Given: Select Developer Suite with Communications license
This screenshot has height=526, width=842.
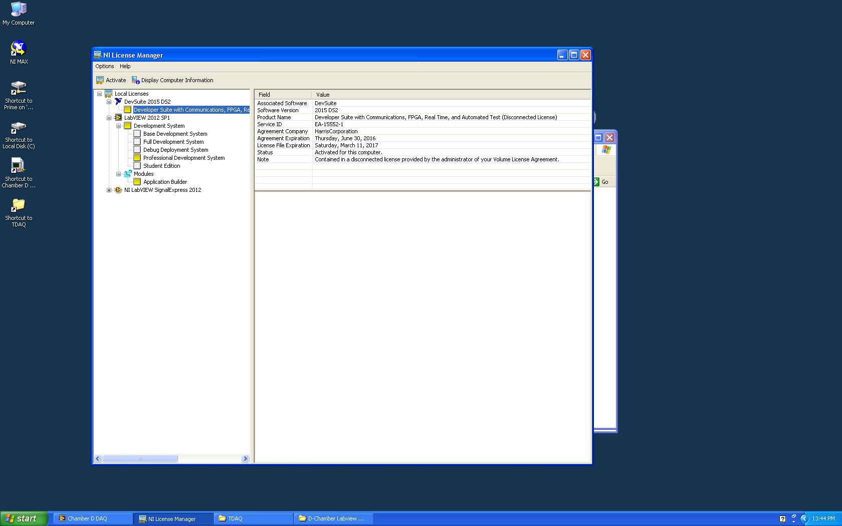Looking at the screenshot, I should coord(191,110).
